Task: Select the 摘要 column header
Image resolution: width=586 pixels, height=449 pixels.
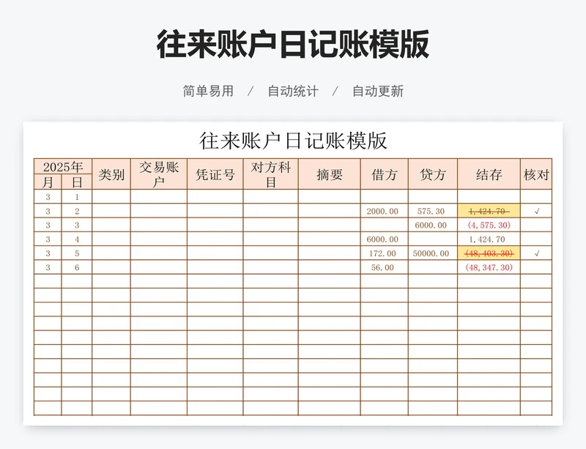Action: pos(329,174)
